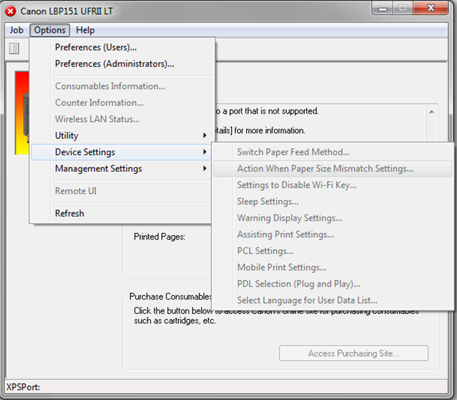Click the job list toolbar icon
This screenshot has width=457, height=400.
coord(14,48)
